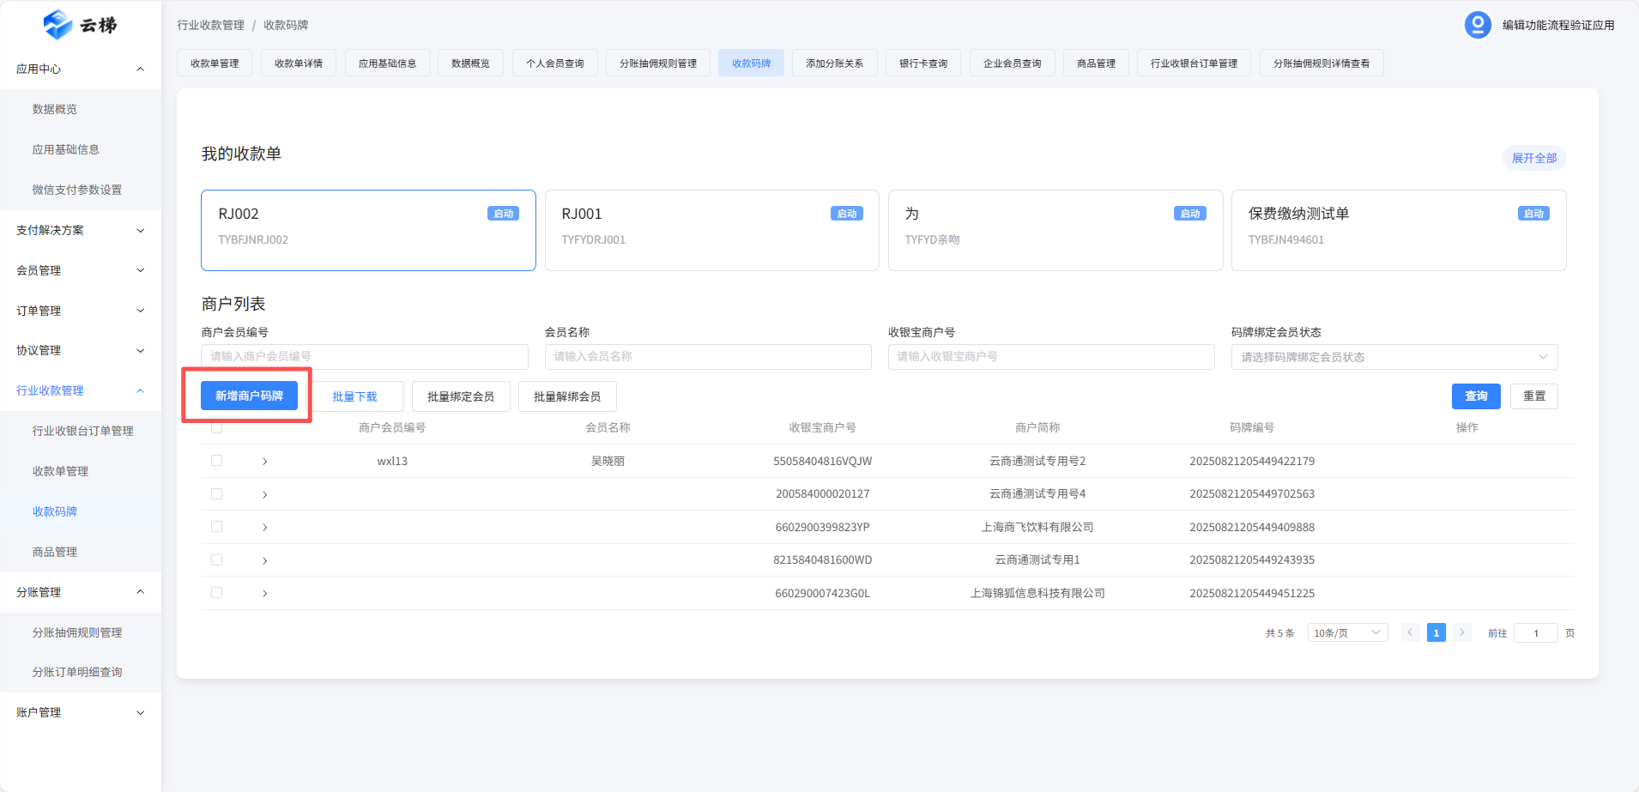The image size is (1639, 792).
Task: Select checkbox for 云商通测试专用号4 row
Action: [216, 494]
